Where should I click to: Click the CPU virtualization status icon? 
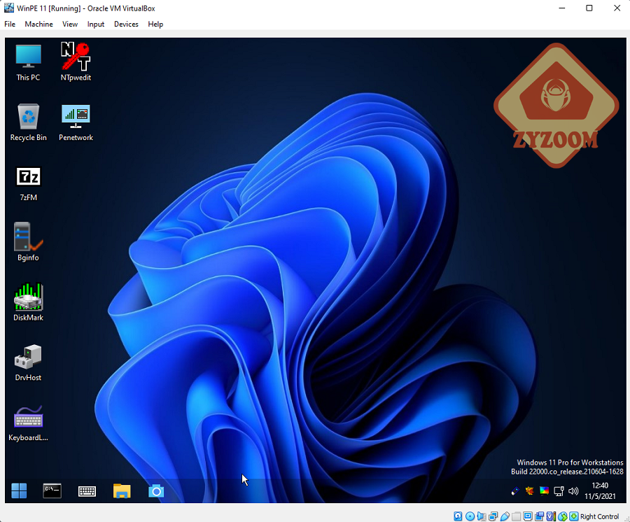[x=551, y=516]
